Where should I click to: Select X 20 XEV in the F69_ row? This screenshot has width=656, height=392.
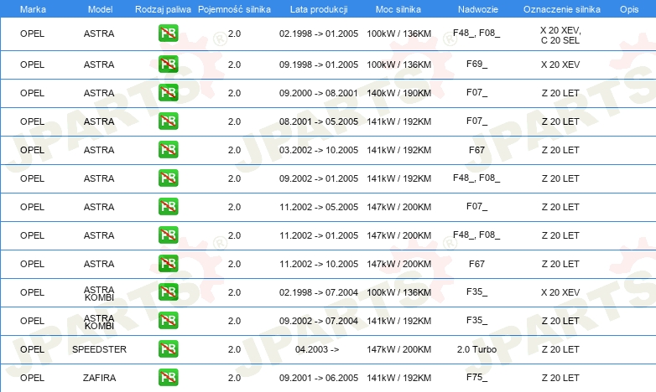pyautogui.click(x=560, y=64)
